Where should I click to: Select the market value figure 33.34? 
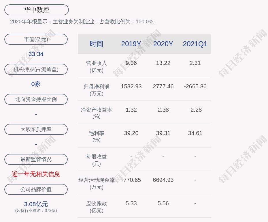[36, 54]
